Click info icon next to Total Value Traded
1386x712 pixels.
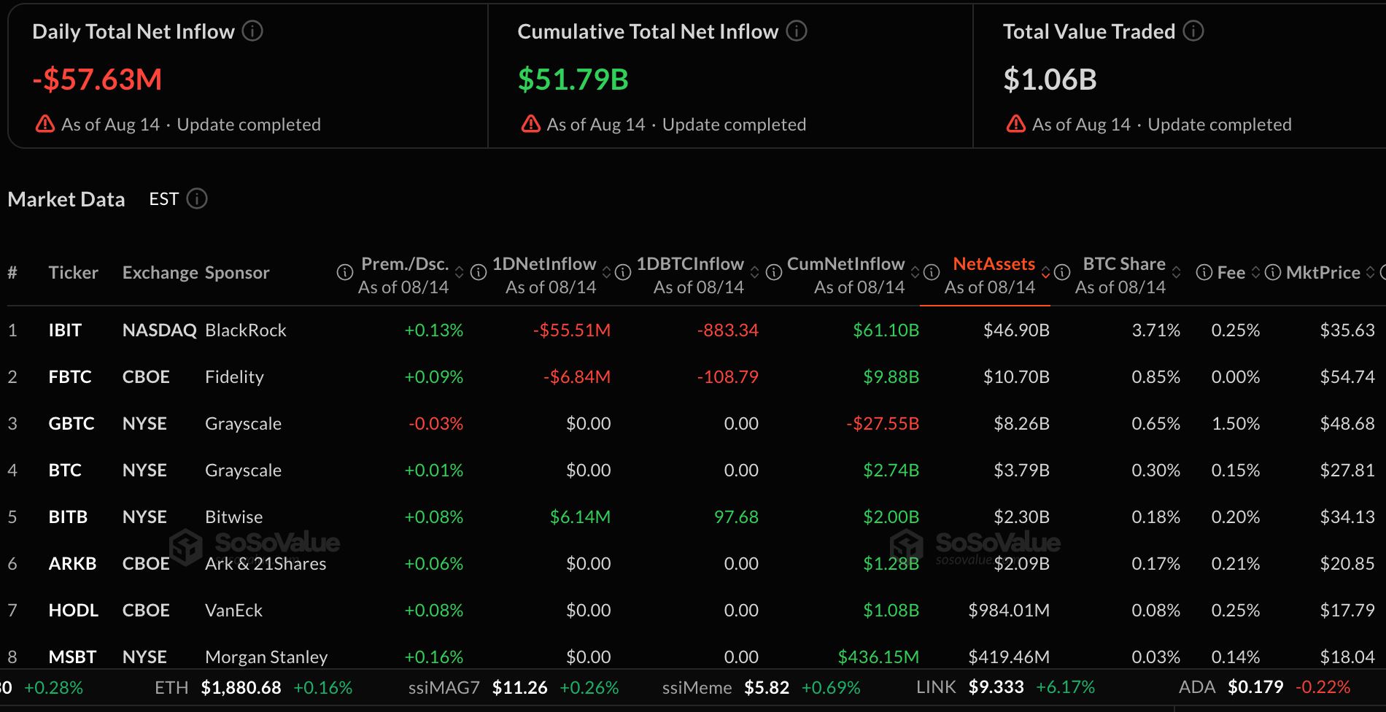pyautogui.click(x=1193, y=31)
